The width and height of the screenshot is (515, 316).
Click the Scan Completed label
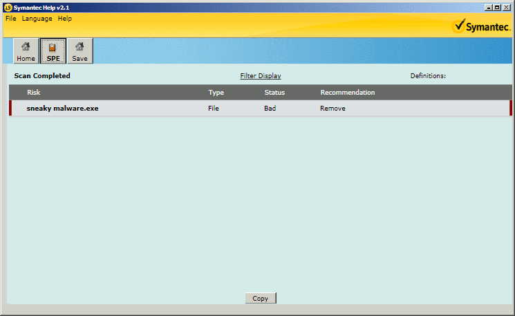[42, 76]
